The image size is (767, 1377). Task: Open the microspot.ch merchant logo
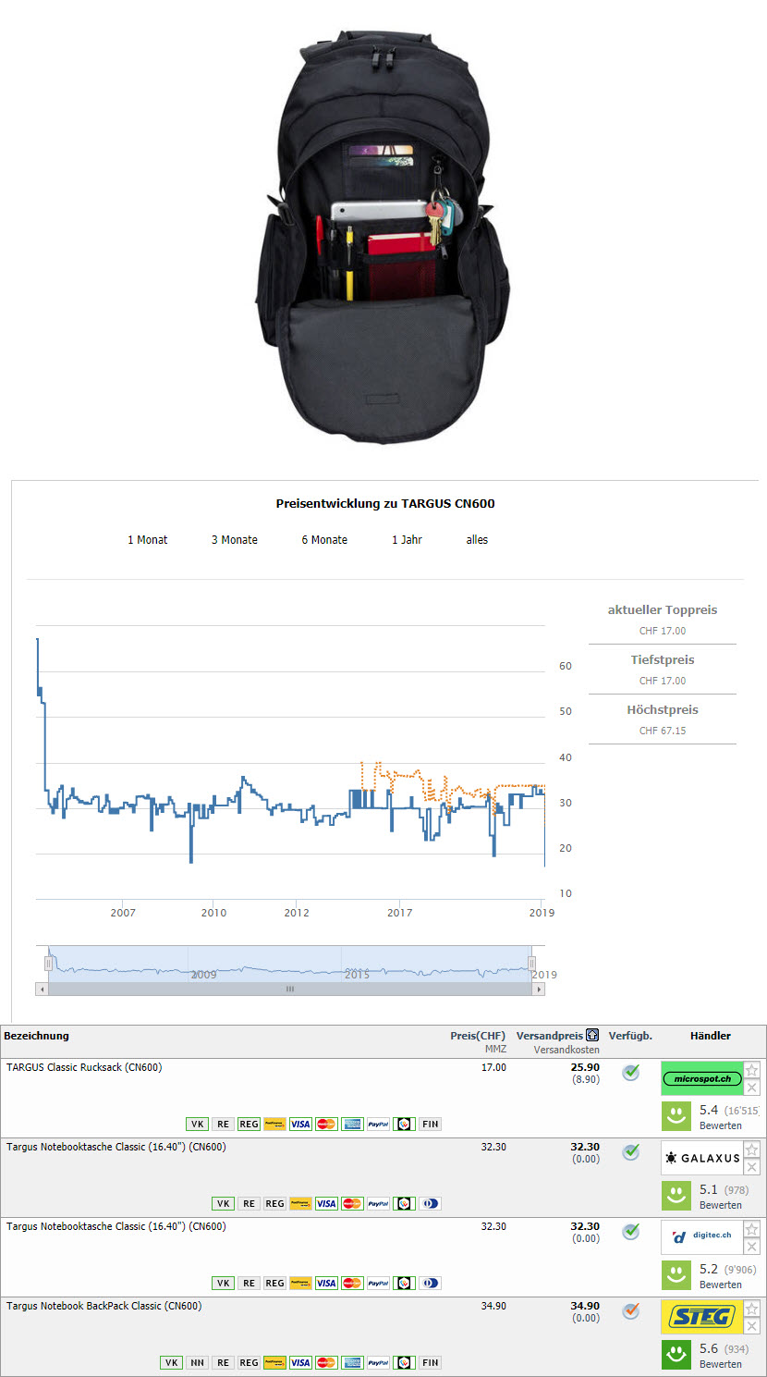pos(702,1078)
